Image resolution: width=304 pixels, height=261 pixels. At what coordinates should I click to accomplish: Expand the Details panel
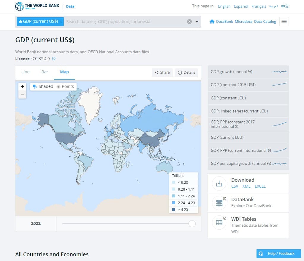click(186, 72)
